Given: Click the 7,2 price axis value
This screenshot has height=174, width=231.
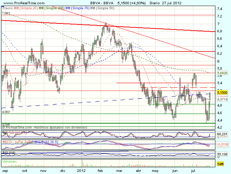Looking at the screenshot, I should pyautogui.click(x=219, y=16).
